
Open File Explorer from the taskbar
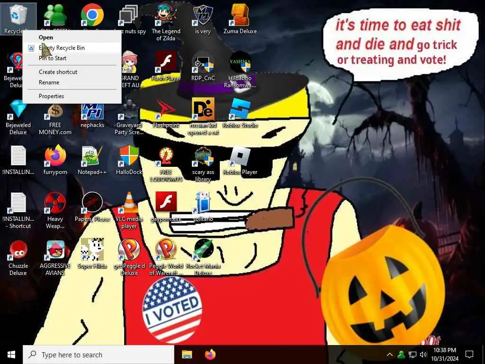(187, 355)
